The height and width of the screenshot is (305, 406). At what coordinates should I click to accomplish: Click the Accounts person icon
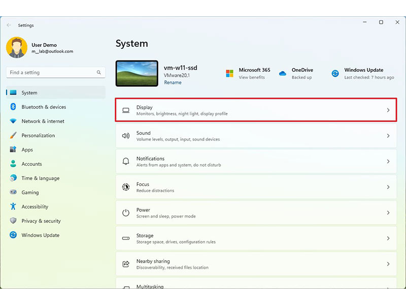[x=13, y=164]
